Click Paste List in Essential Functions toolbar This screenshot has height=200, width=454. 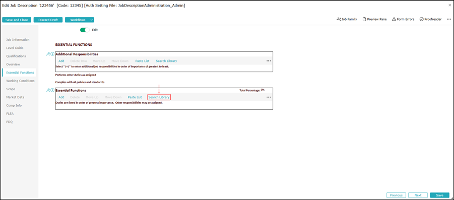[135, 97]
